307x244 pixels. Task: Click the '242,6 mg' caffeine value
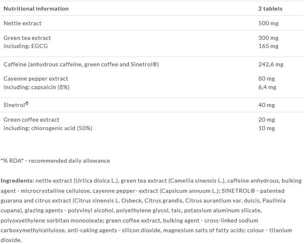271,64
